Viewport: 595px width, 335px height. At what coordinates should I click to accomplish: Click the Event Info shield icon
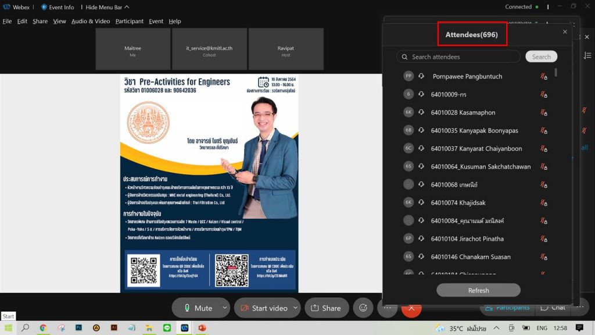coord(44,7)
